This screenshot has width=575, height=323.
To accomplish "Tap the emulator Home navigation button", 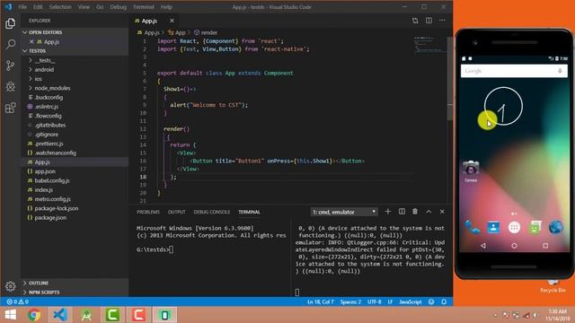I will tap(514, 246).
